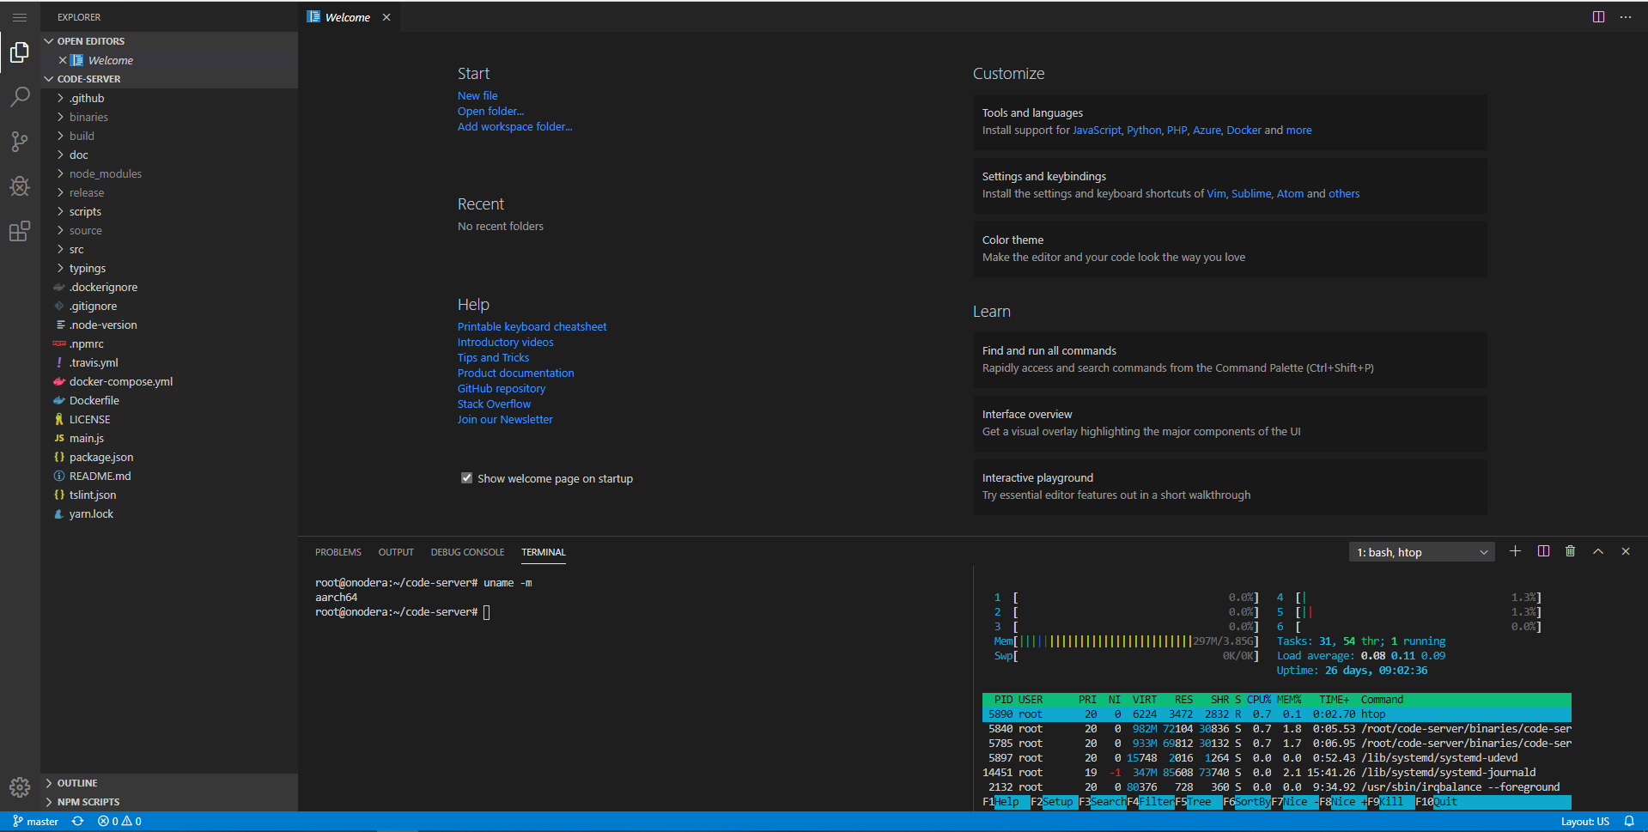
Task: Select the Terminal panel tab
Action: pyautogui.click(x=544, y=552)
